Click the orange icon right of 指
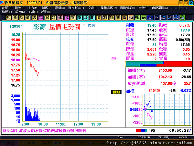194x146 pixels. tap(131, 18)
